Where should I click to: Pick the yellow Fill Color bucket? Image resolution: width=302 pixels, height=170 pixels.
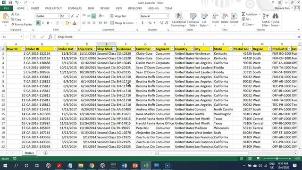tap(67, 23)
